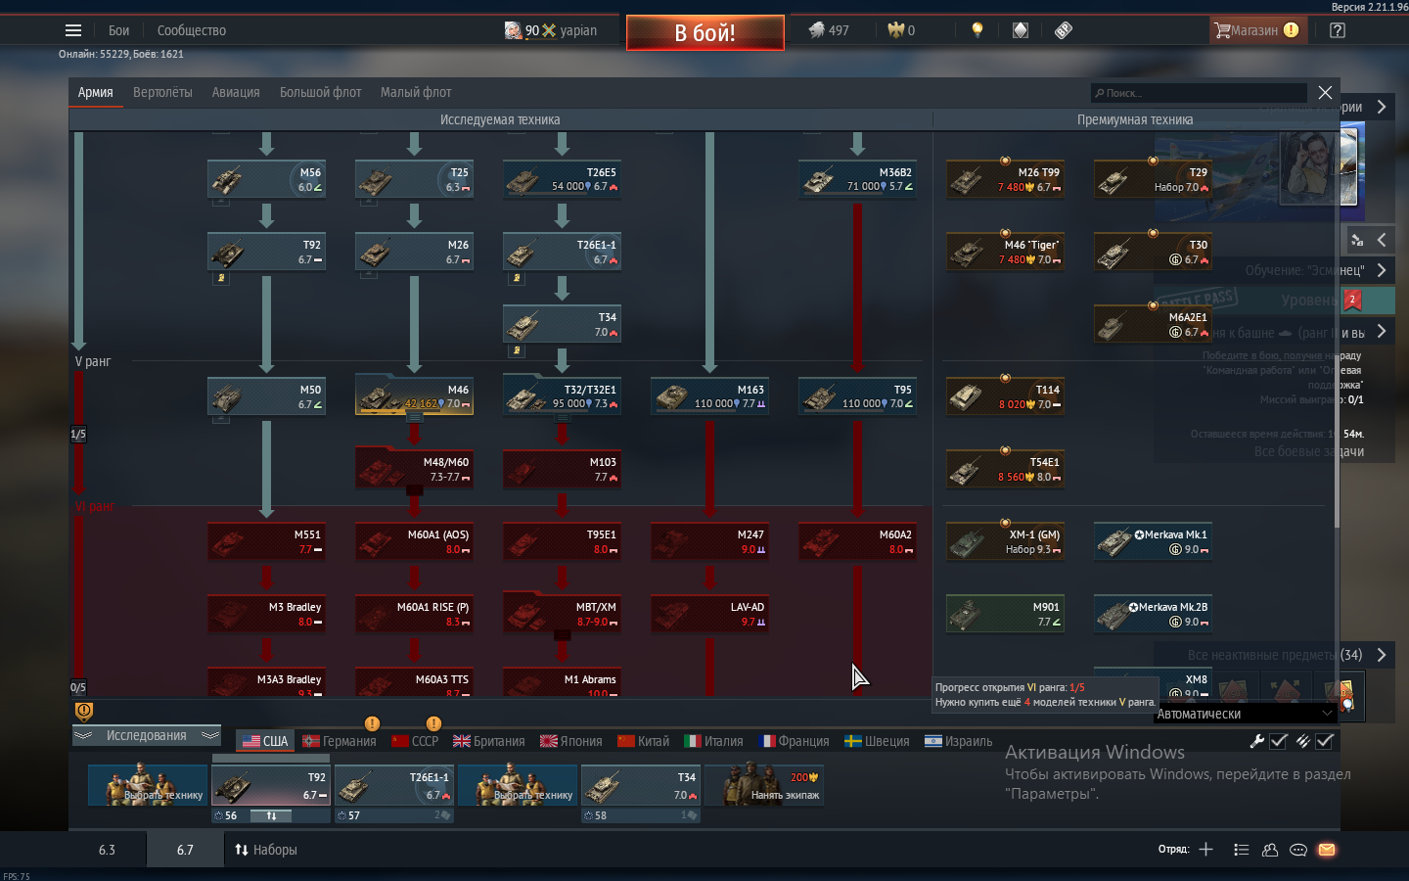Image resolution: width=1409 pixels, height=881 pixels.
Task: Click the rank V progress 1/5 indicator
Action: [78, 434]
